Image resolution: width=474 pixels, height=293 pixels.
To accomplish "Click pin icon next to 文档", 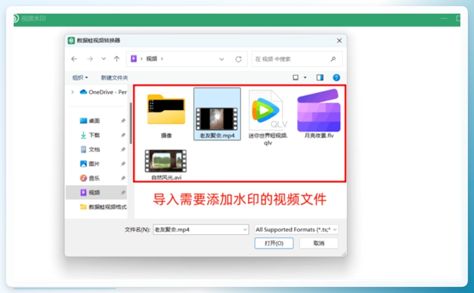I will [123, 150].
